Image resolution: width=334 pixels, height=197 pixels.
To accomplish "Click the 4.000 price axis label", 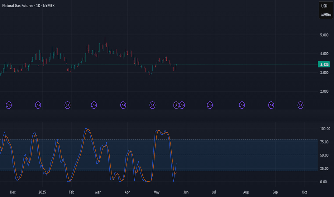I will [324, 54].
